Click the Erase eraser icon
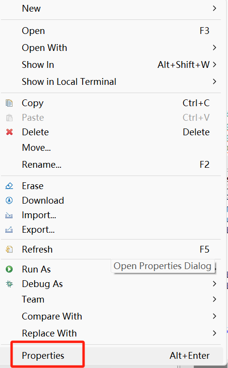Image resolution: width=228 pixels, height=368 pixels. pyautogui.click(x=9, y=186)
